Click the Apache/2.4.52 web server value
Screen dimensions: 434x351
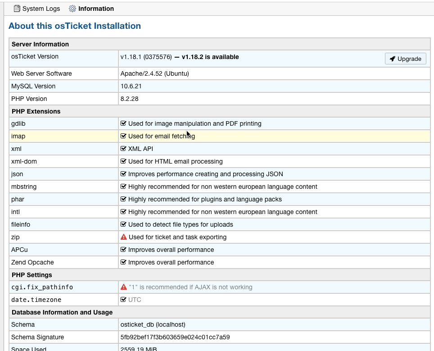(x=154, y=73)
